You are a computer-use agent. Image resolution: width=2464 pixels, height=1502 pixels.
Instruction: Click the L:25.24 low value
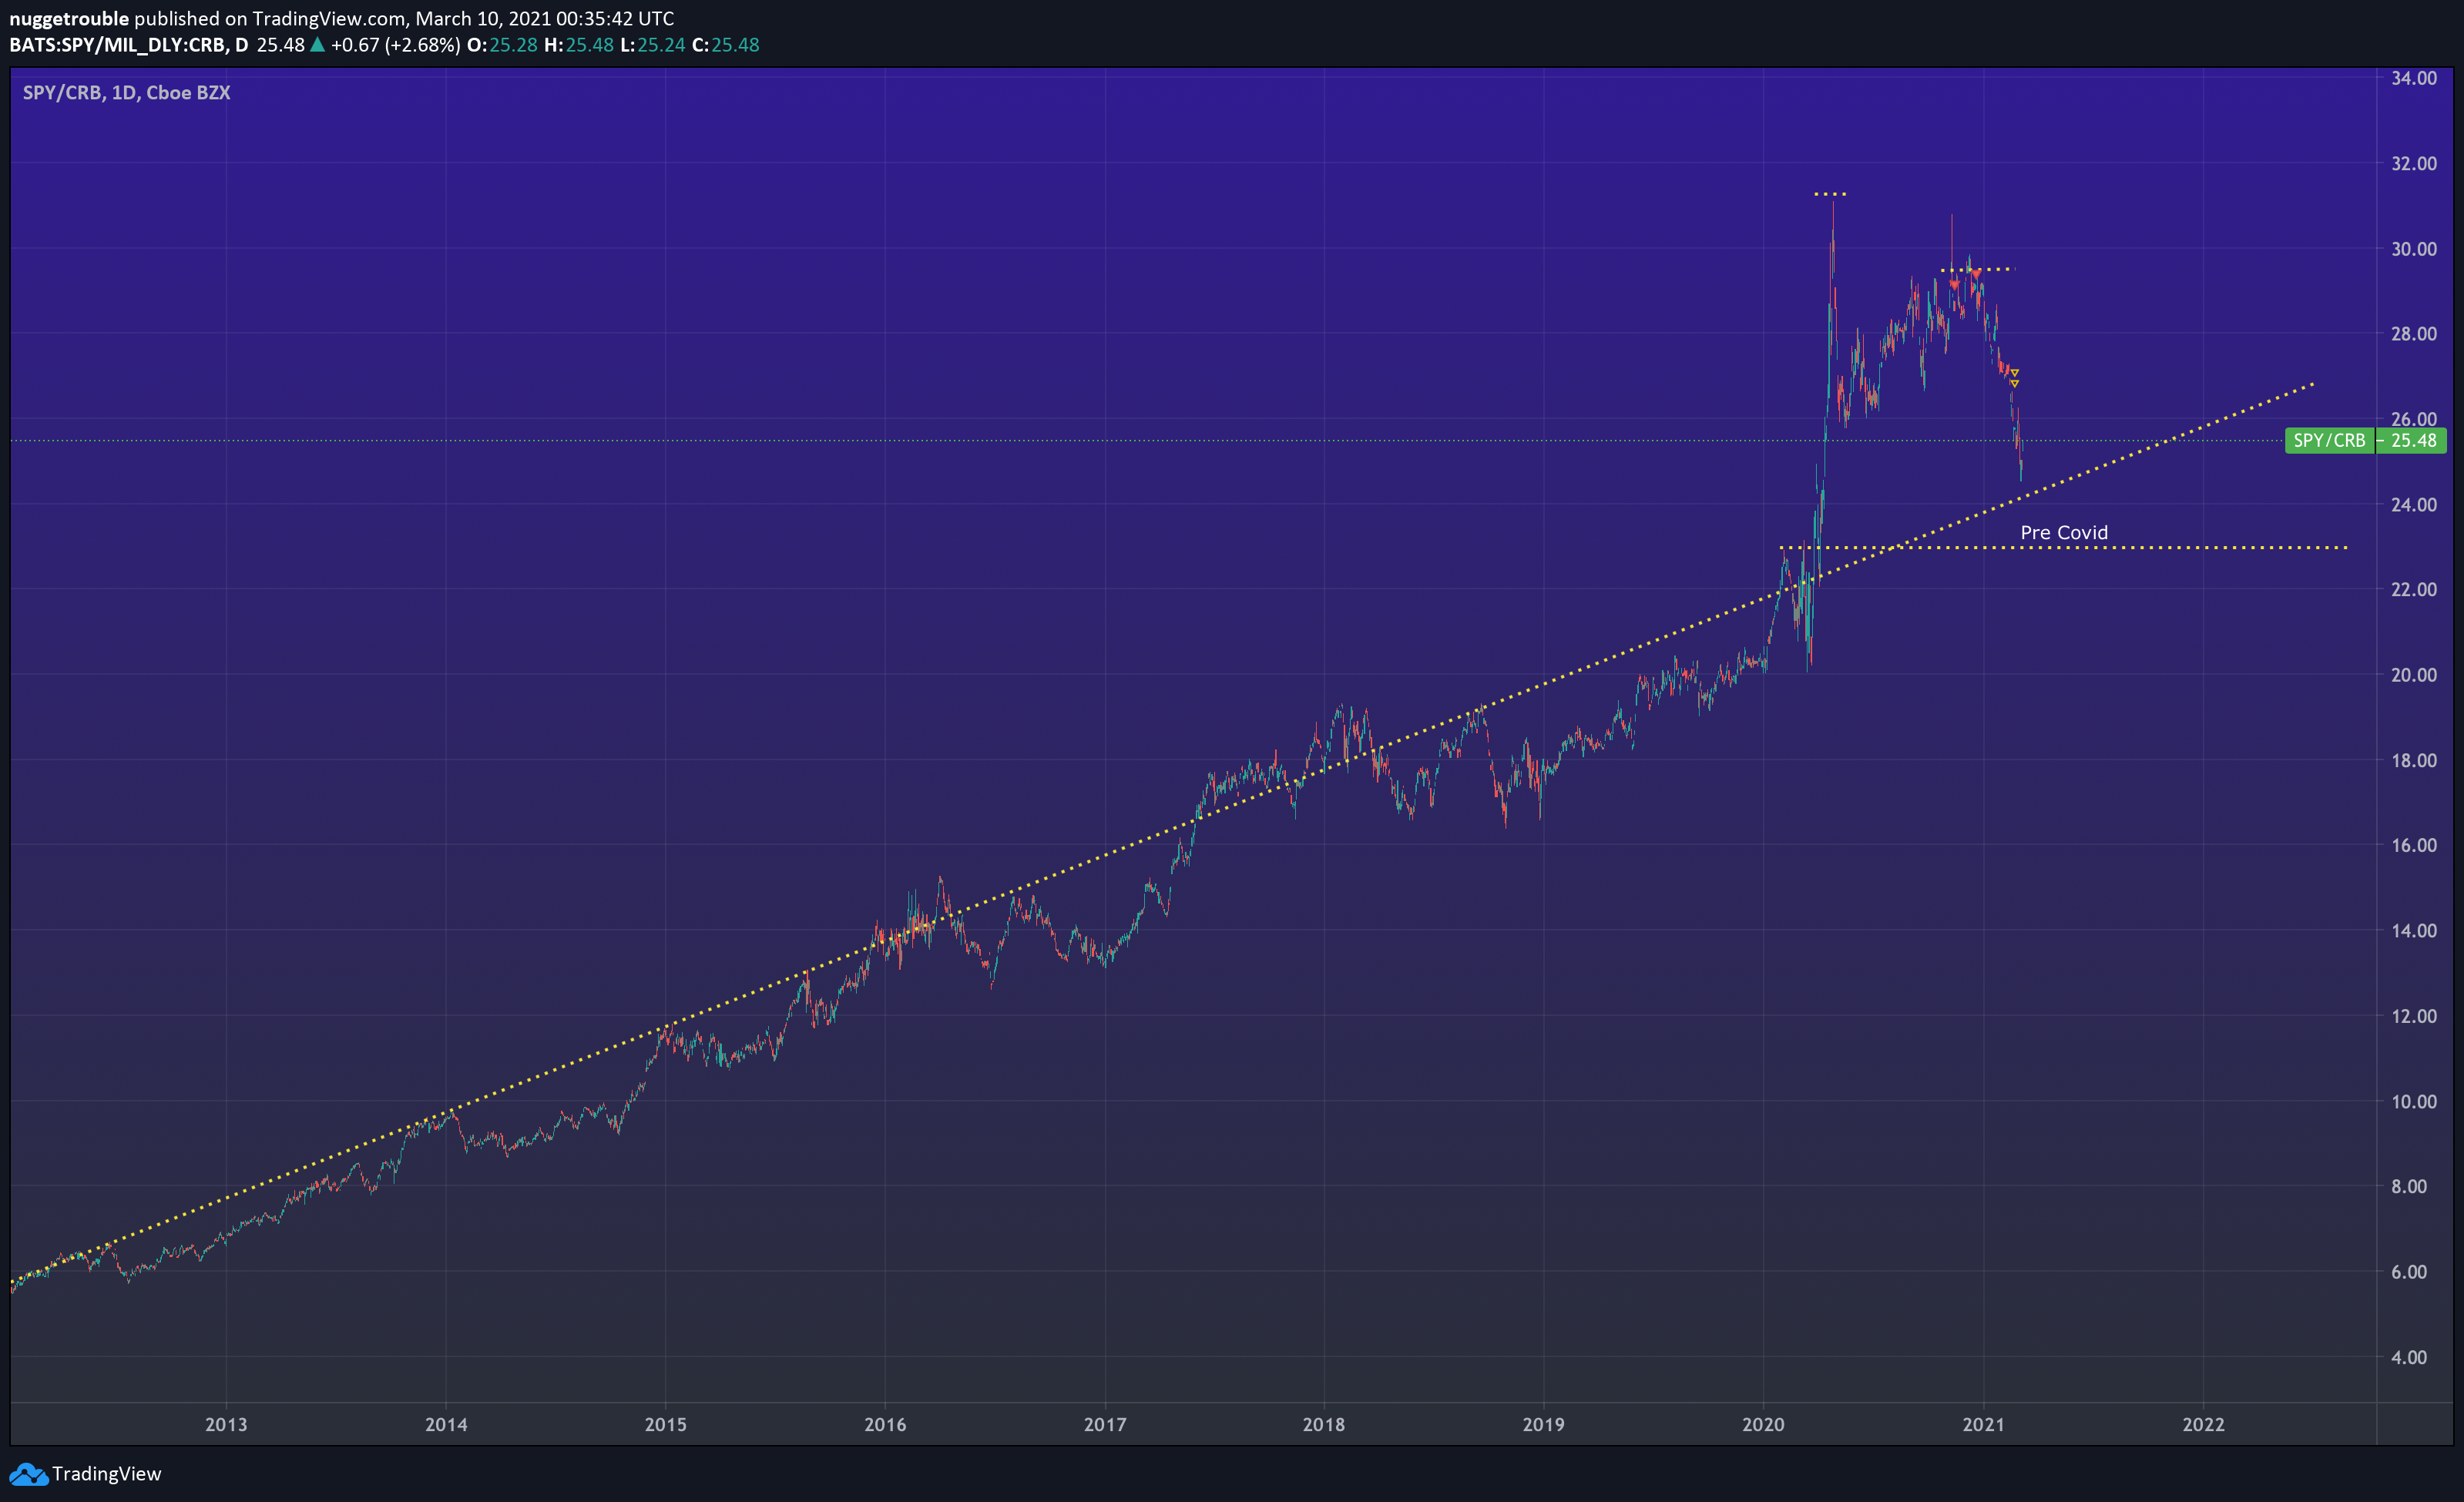tap(653, 45)
